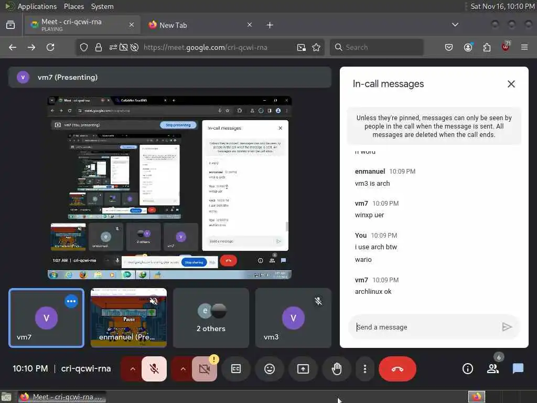Click the cri-qcwi-rna meeting code text
The width and height of the screenshot is (537, 403).
pyautogui.click(x=86, y=369)
